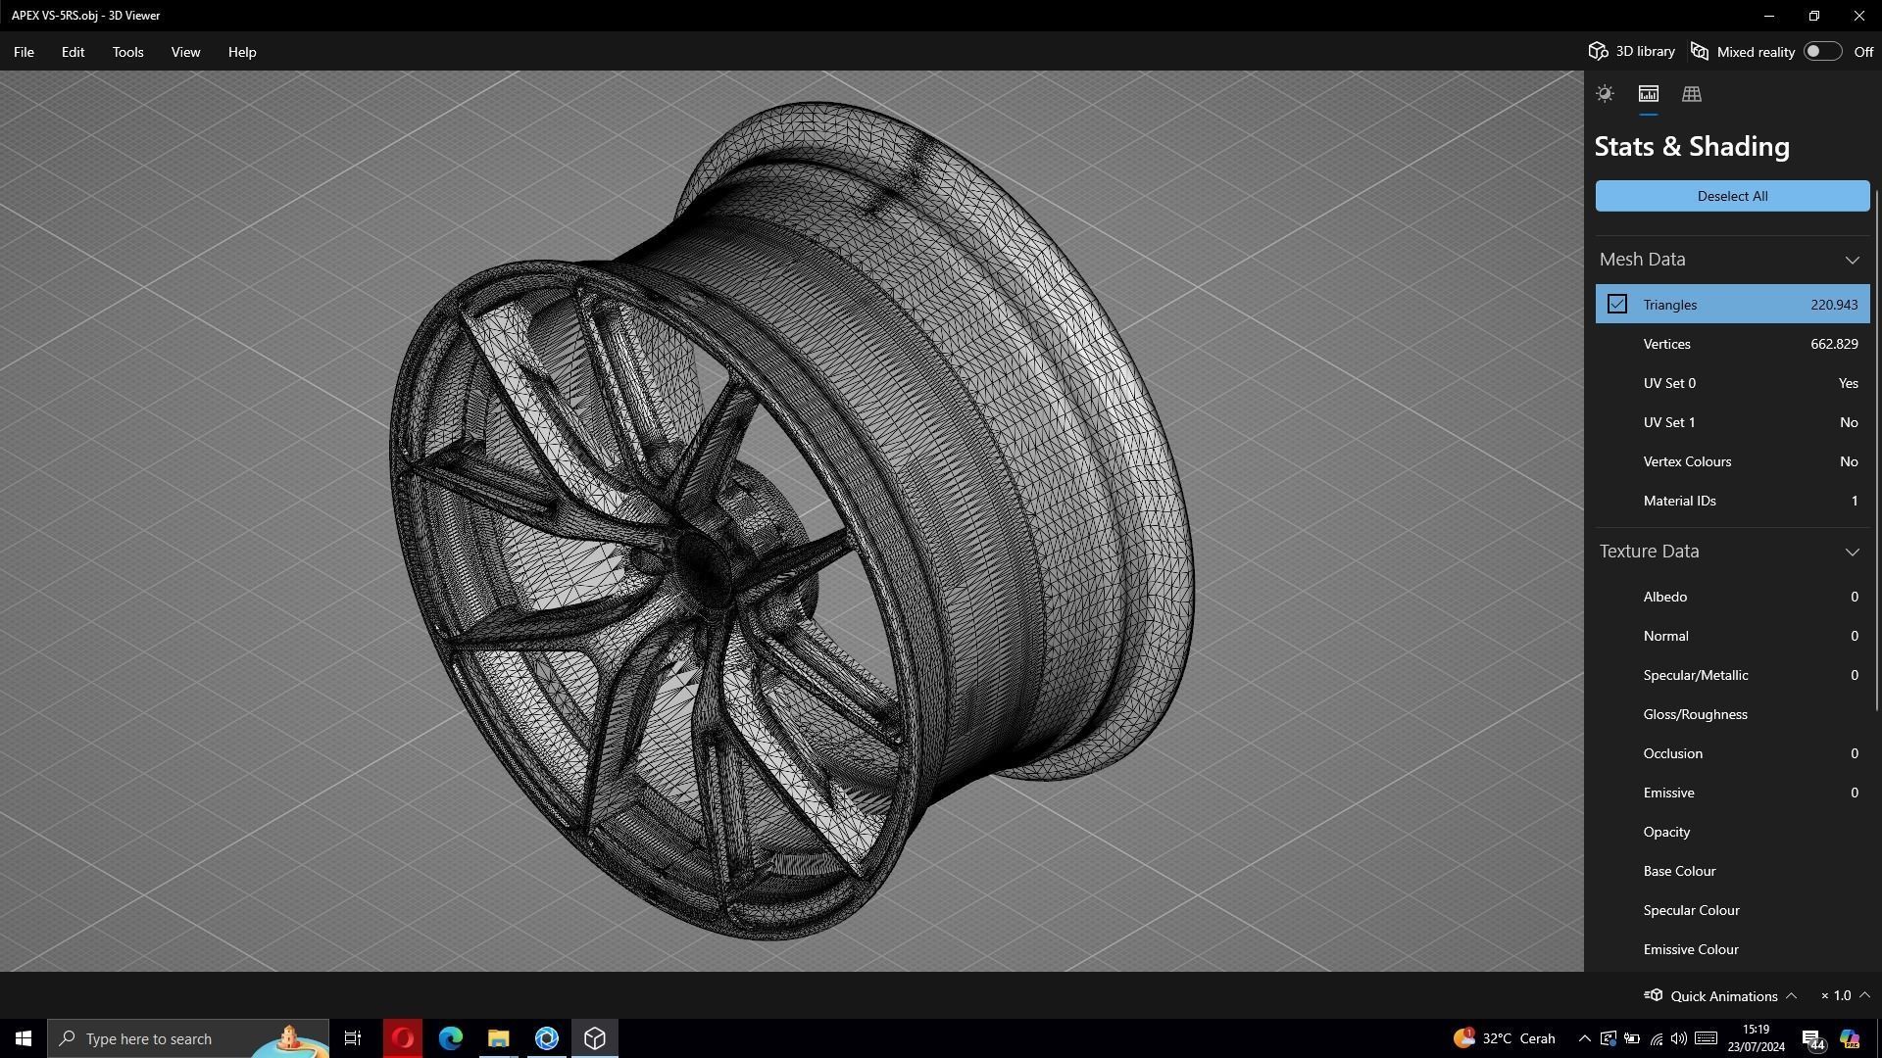Open the blue circular app in taskbar
Screen dimensions: 1882x1058
coord(546,1038)
